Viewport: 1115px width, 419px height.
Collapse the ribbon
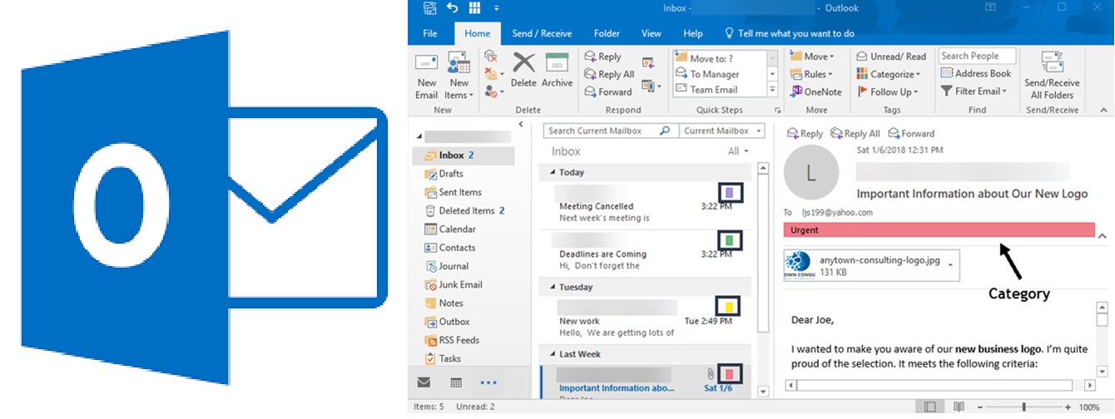coord(1105,110)
